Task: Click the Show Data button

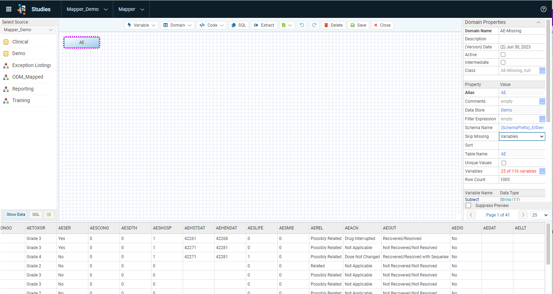Action: tap(16, 214)
